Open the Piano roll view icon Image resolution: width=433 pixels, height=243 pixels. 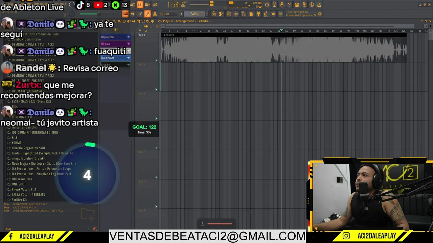[221, 14]
